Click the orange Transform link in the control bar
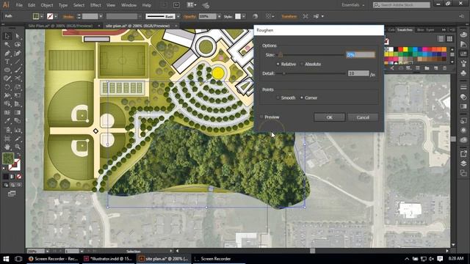Screen dimensions: 470x264 pyautogui.click(x=289, y=16)
